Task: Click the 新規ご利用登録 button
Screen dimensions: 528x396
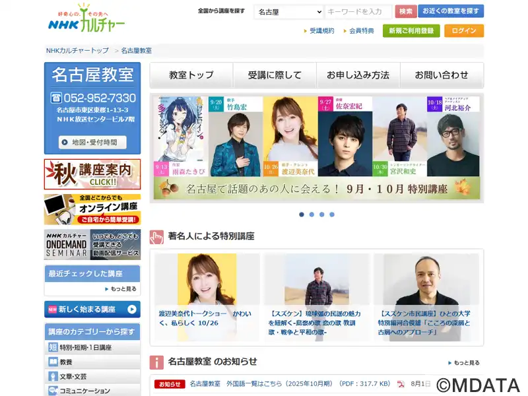Action: 411,31
